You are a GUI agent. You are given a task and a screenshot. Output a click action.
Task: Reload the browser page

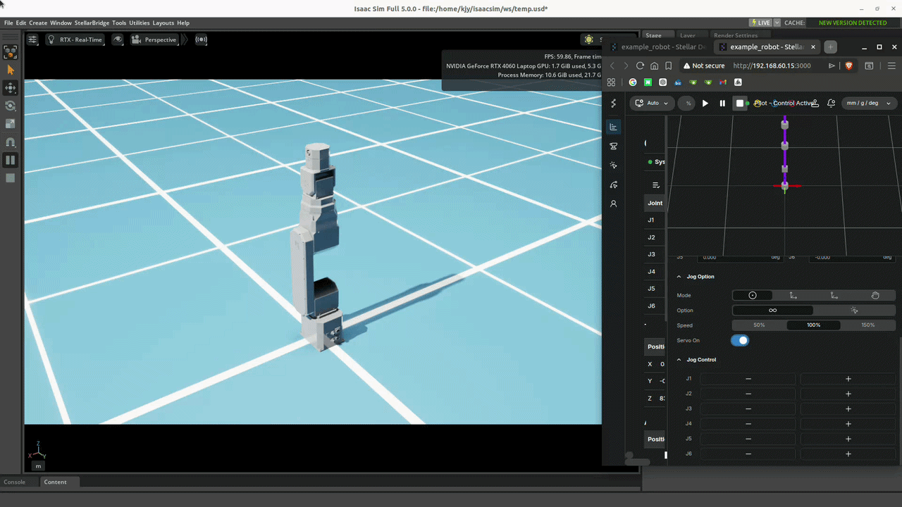click(x=640, y=65)
